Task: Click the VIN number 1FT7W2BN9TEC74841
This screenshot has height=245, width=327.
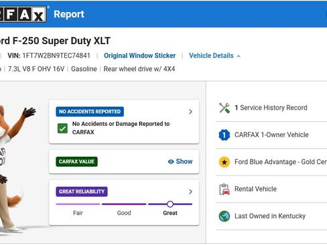Action: [x=56, y=56]
